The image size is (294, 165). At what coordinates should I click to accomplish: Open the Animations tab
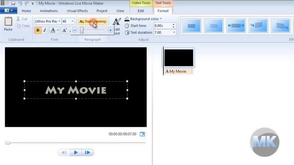tap(49, 11)
